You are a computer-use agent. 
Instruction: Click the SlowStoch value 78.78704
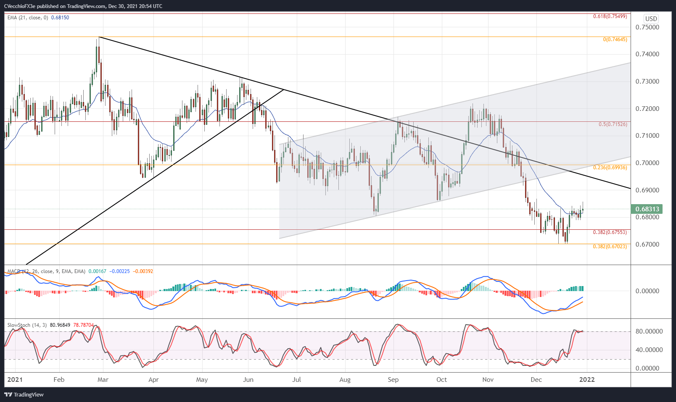[x=84, y=325]
